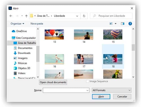Enable the Image Sequence checkbox

87,81
